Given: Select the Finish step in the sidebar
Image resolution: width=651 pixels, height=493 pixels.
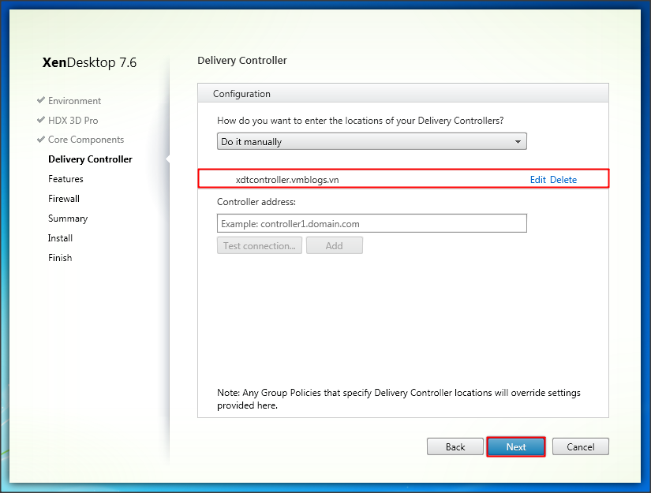Looking at the screenshot, I should [60, 258].
